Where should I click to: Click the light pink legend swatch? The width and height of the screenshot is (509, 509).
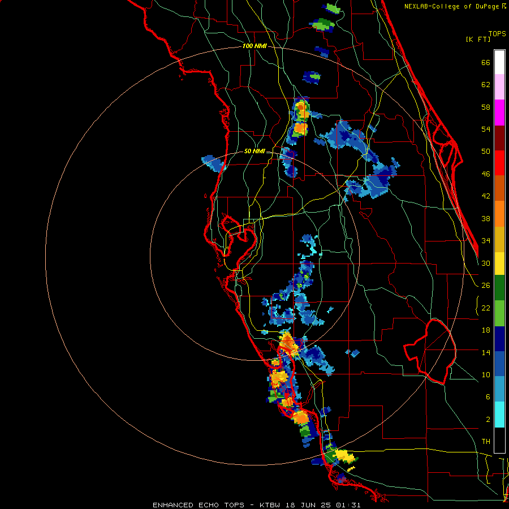(499, 87)
